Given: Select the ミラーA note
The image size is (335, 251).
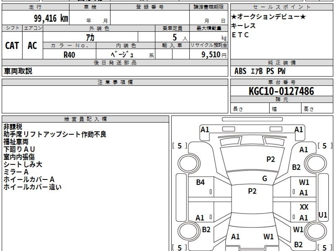Looking at the screenshot, I should [16, 172].
